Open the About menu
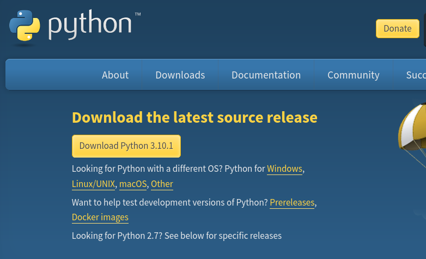This screenshot has width=426, height=259. [115, 75]
